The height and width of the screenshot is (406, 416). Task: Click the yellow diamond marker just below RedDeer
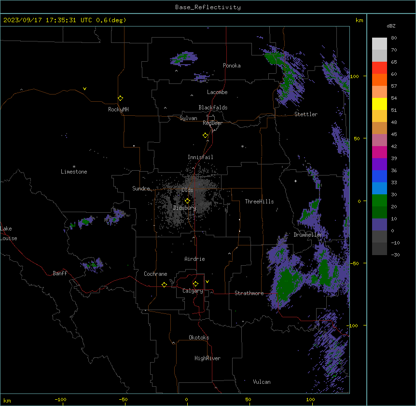[206, 135]
